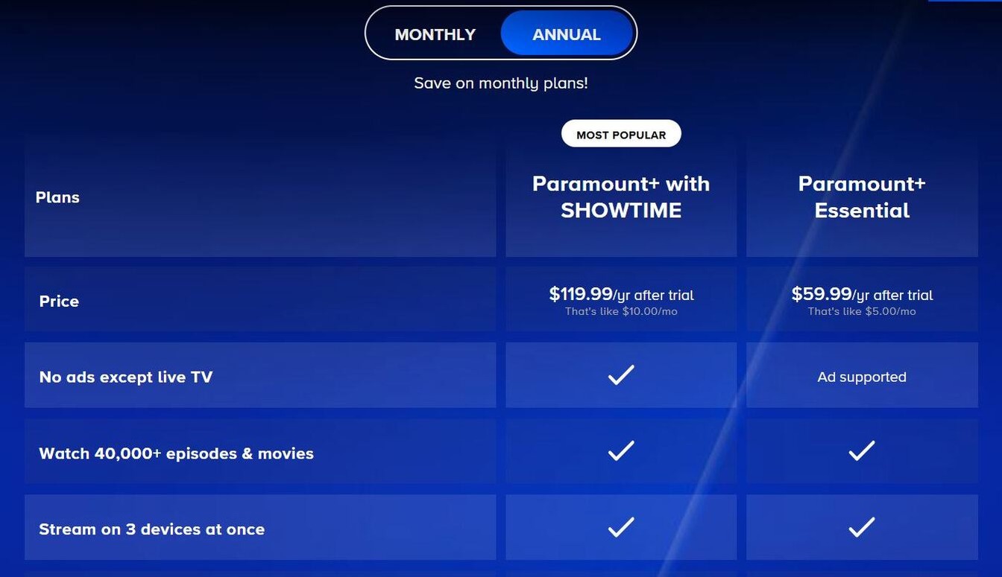Select the ANNUAL billing toggle

point(566,34)
